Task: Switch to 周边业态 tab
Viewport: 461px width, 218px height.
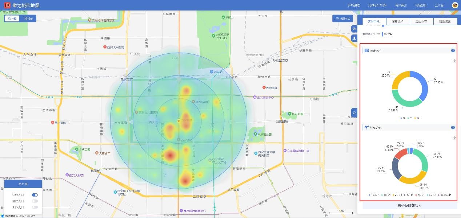Action: pos(421,21)
